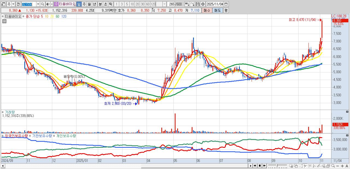Click the chart capture image icon in bottom toolbar

(328, 166)
